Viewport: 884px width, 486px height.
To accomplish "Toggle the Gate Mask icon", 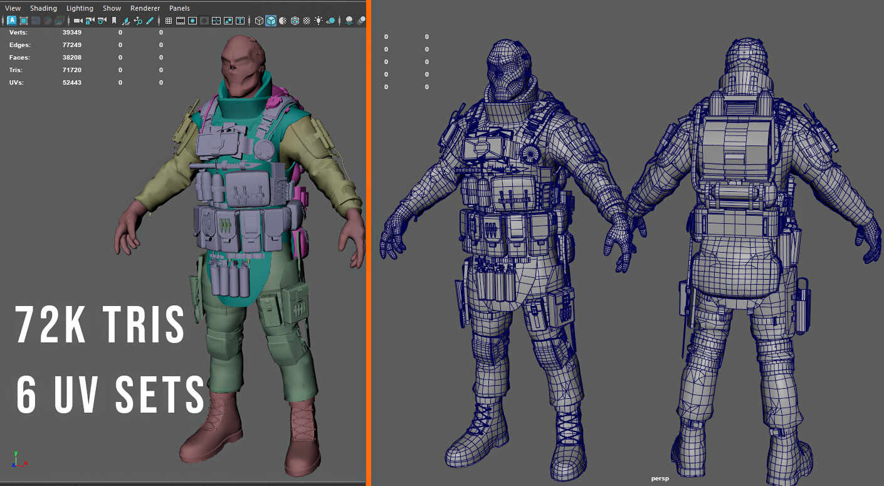I will pyautogui.click(x=204, y=21).
